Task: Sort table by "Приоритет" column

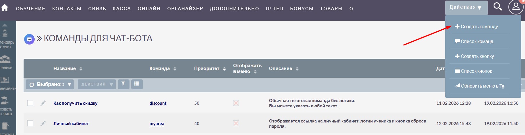Action: 210,69
